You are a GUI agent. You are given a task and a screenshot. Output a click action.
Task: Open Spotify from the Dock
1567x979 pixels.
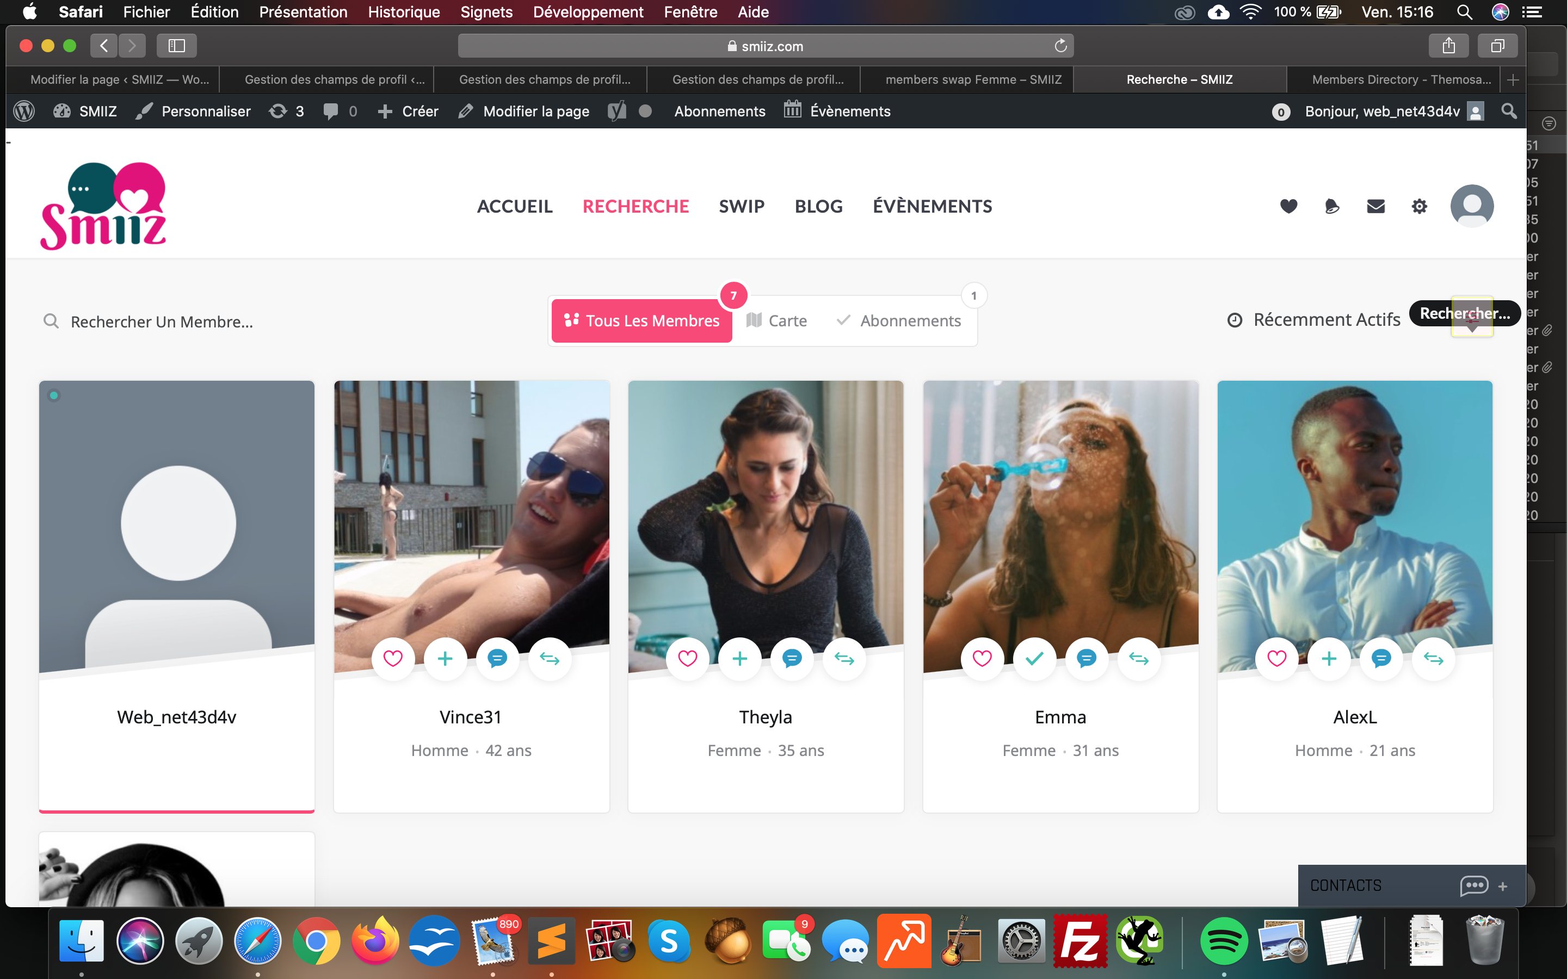[x=1223, y=941]
